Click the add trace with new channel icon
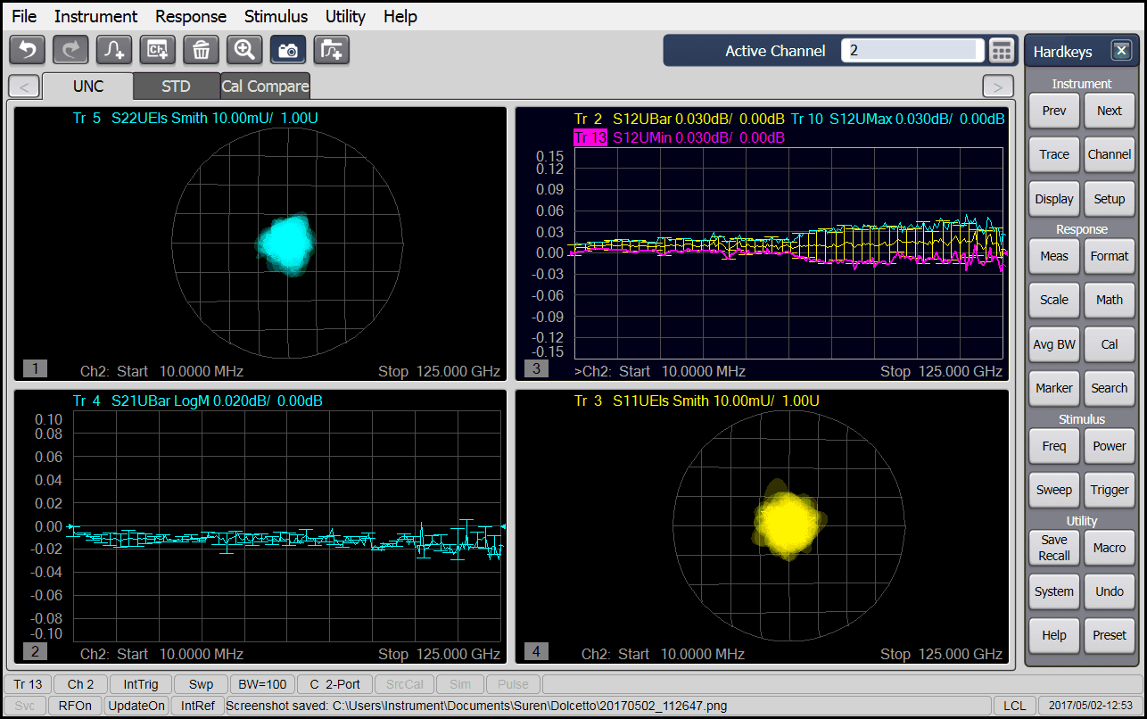Image resolution: width=1147 pixels, height=719 pixels. (331, 50)
